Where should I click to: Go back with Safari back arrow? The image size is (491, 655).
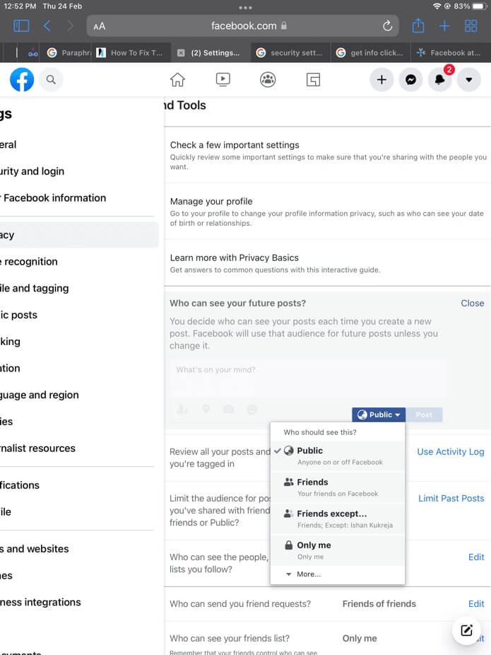[x=47, y=26]
